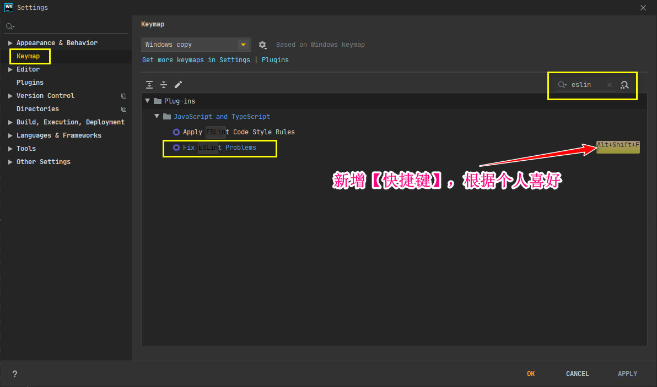Select Directories in settings sidebar
Image resolution: width=657 pixels, height=387 pixels.
37,109
